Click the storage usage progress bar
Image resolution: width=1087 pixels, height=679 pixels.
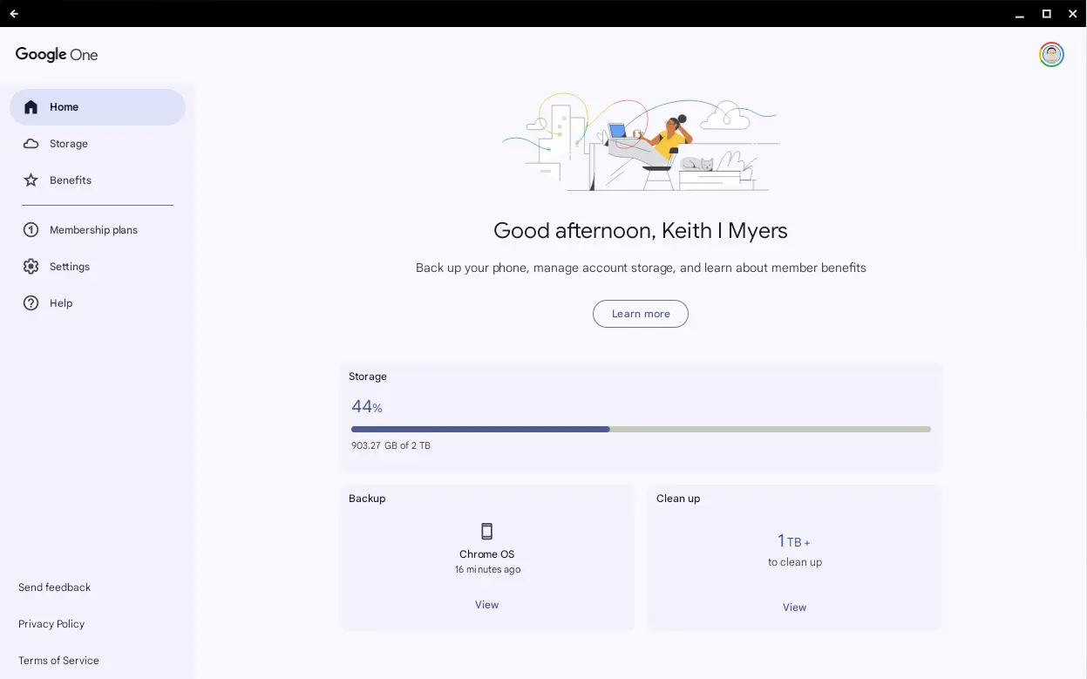pos(641,429)
